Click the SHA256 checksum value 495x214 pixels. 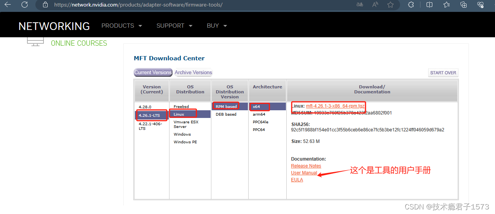coord(367,130)
